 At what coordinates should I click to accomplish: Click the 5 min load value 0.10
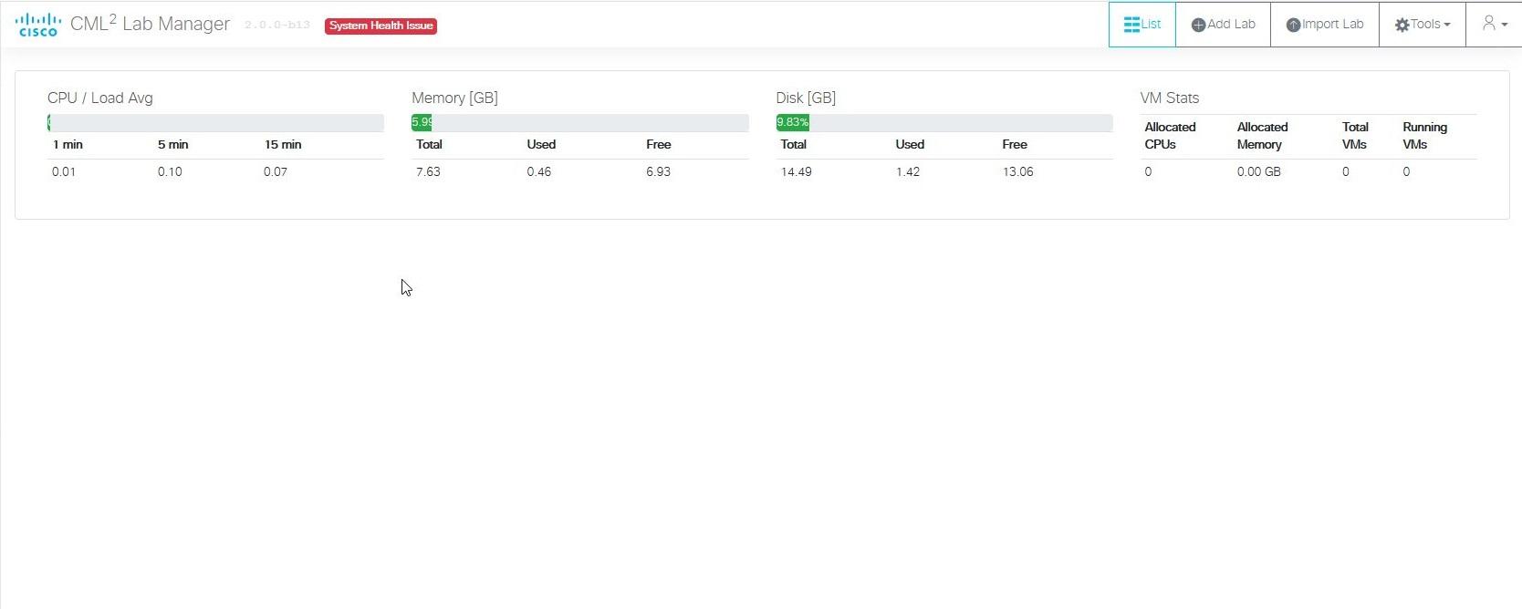click(170, 171)
